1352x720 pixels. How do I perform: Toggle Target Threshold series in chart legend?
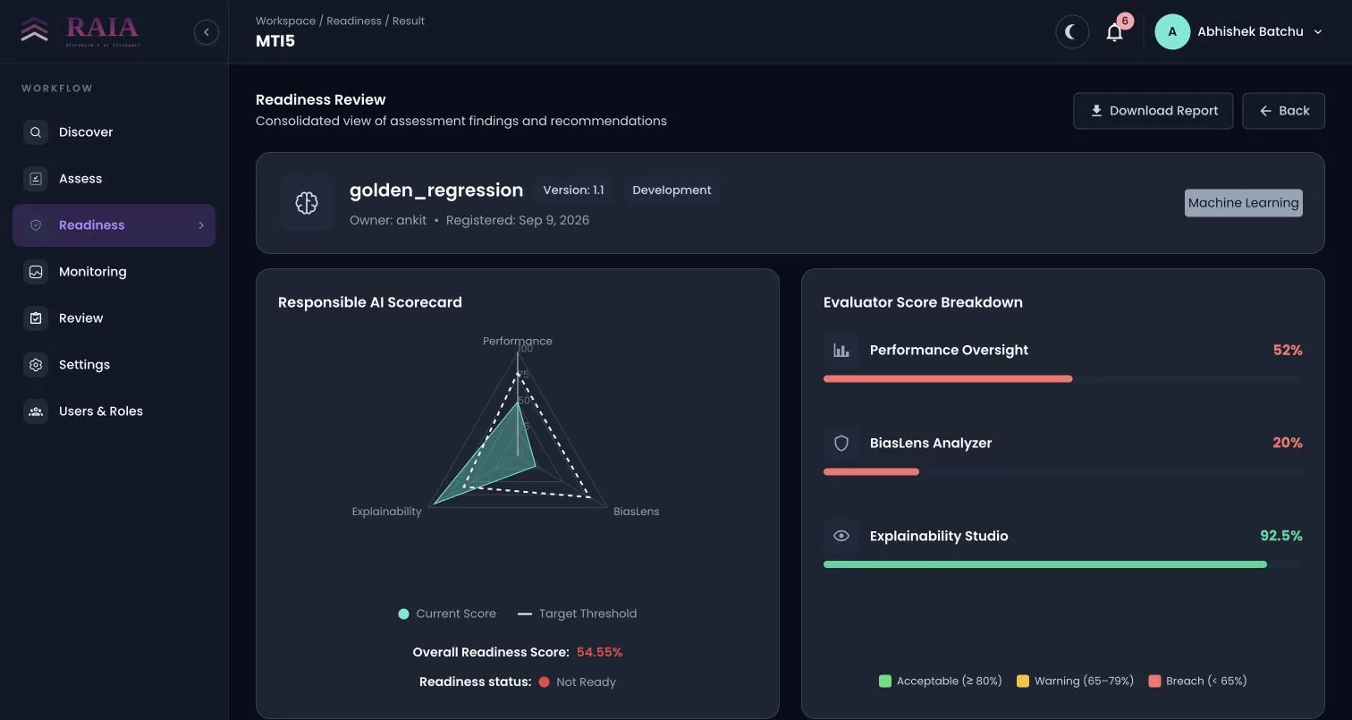point(577,614)
